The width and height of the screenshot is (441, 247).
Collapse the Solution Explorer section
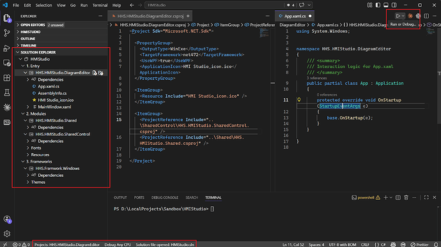[61, 52]
